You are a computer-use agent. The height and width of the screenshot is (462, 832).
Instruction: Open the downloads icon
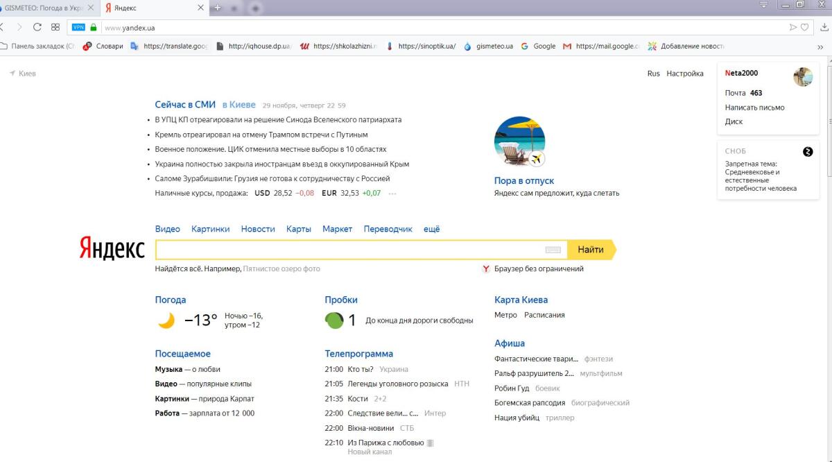pos(823,28)
